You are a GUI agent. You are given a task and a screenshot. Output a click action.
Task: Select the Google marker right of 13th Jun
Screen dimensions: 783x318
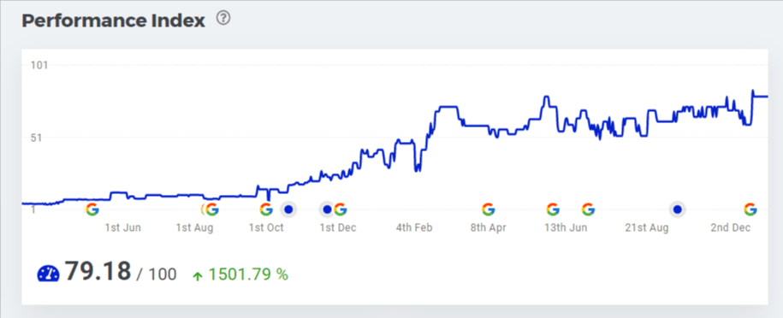[588, 209]
